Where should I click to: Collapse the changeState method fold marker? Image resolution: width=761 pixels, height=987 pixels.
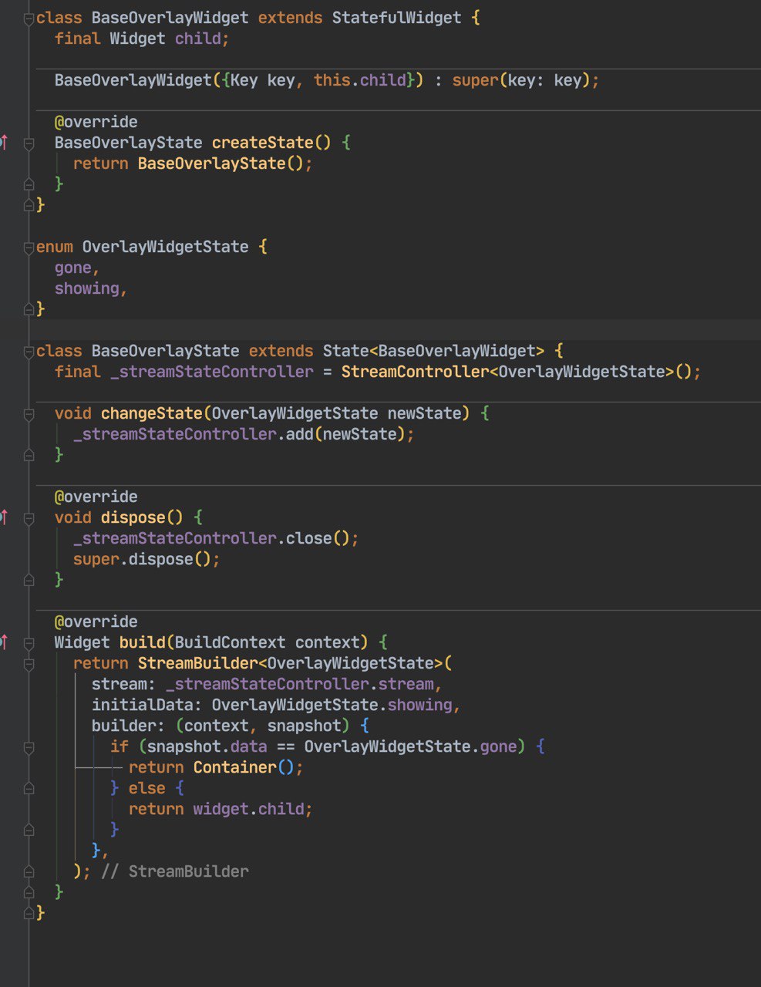pos(29,414)
